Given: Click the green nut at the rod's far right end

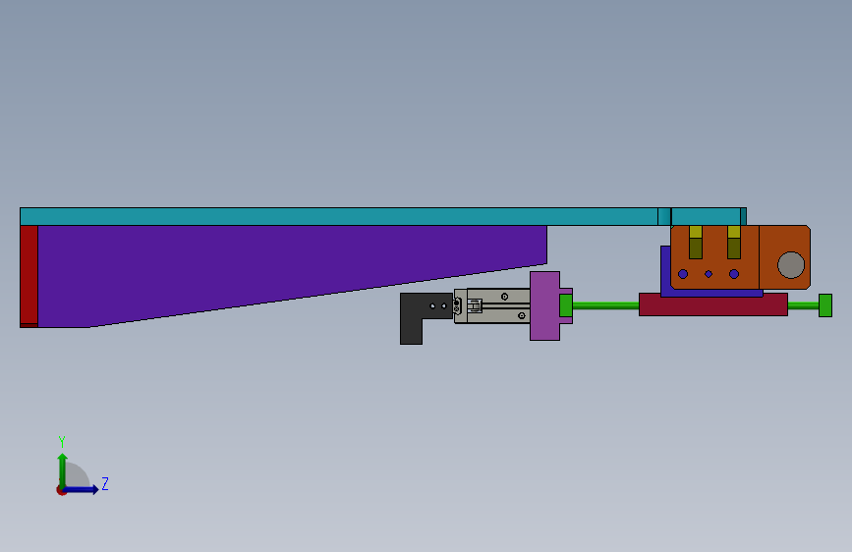Looking at the screenshot, I should 825,305.
